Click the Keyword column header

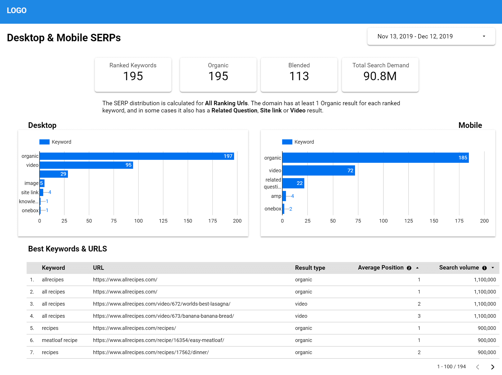tap(53, 268)
